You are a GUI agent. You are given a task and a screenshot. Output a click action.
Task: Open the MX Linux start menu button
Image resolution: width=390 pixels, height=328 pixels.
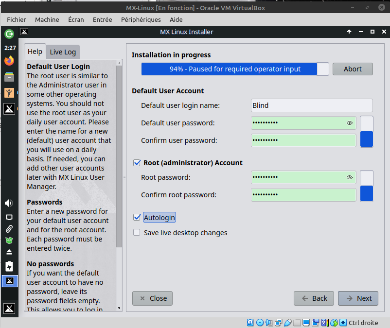click(9, 308)
